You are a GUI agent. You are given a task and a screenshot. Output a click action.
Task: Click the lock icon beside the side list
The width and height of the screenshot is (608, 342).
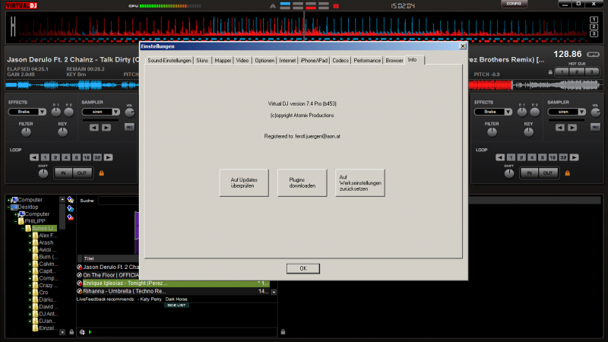click(283, 332)
